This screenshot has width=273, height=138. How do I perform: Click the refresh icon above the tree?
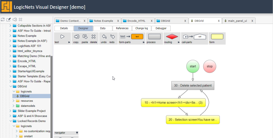point(3,20)
